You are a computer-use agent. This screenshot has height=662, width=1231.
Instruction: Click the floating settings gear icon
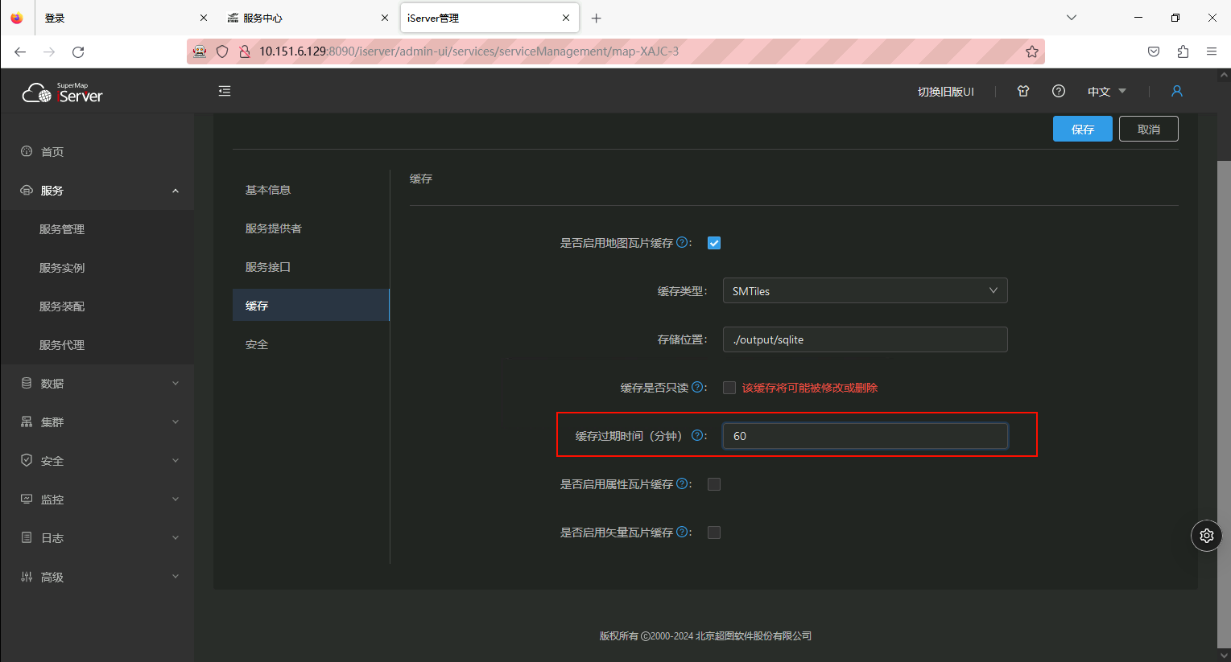[1206, 536]
